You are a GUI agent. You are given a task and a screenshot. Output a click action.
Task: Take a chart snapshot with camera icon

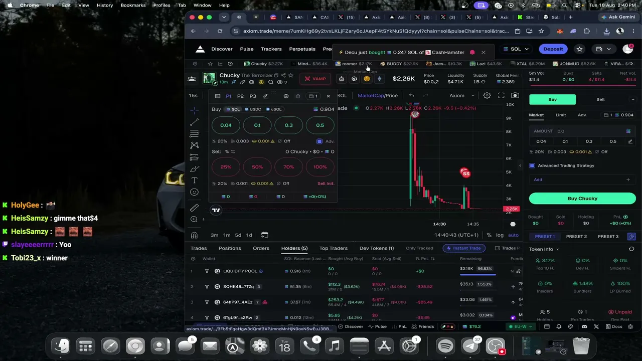515,95
